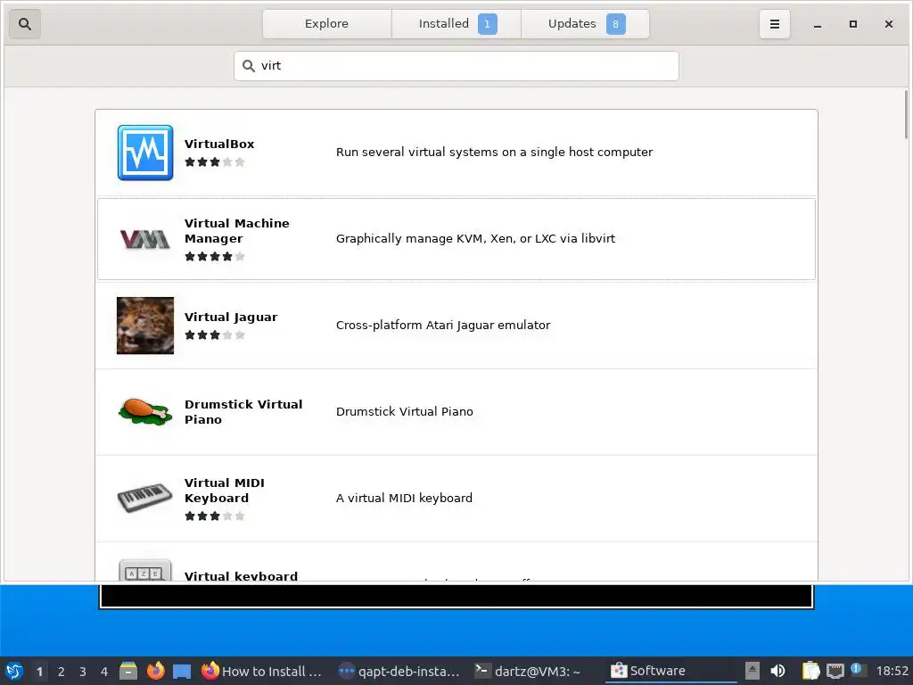This screenshot has width=913, height=685.
Task: Open the Virtual Machine Manager title
Action: coord(237,231)
